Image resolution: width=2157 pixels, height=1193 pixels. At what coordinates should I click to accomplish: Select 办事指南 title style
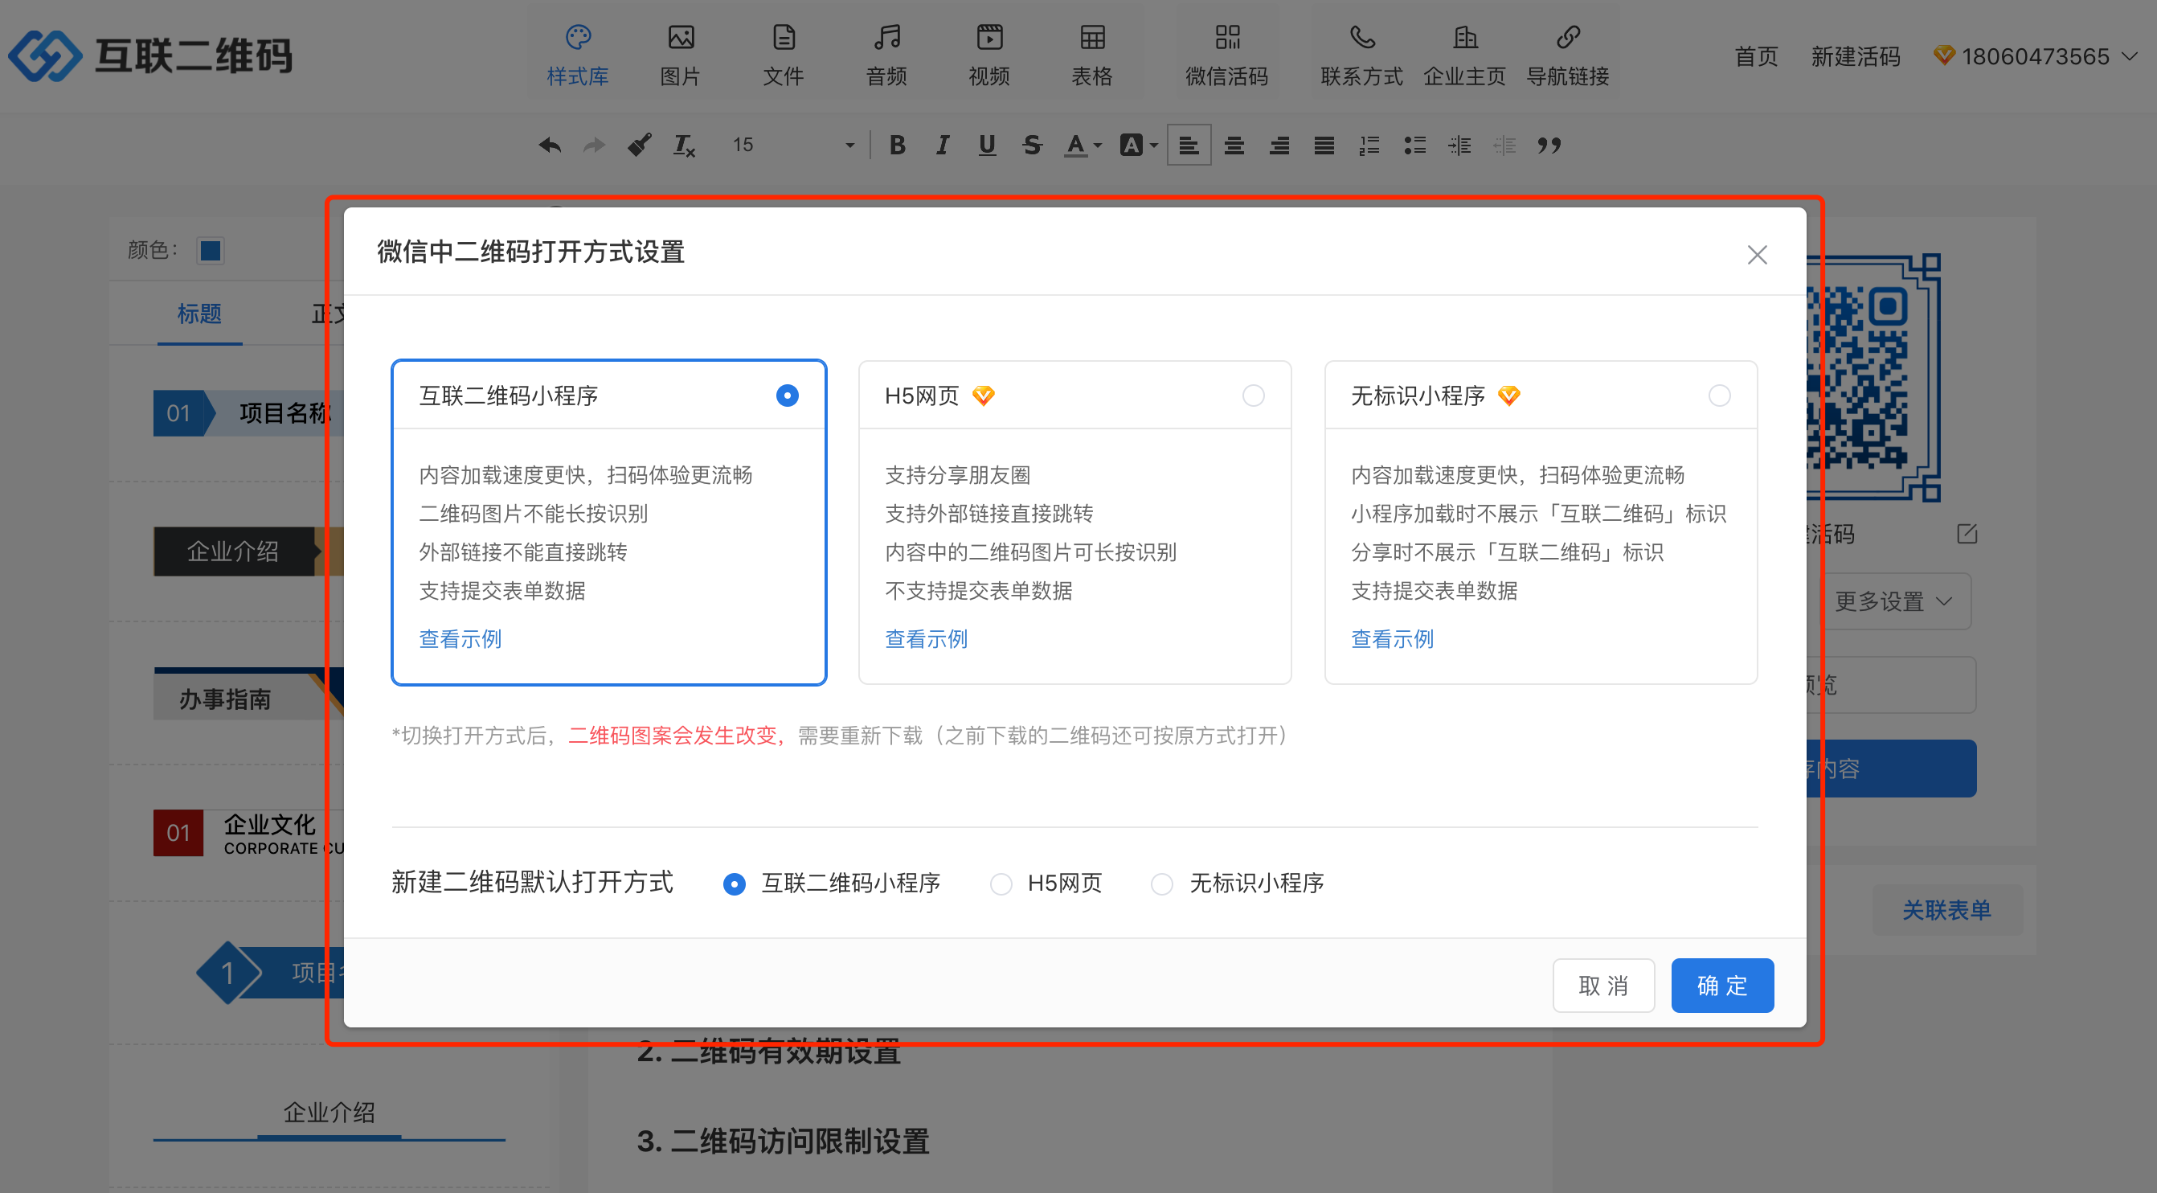pos(248,695)
